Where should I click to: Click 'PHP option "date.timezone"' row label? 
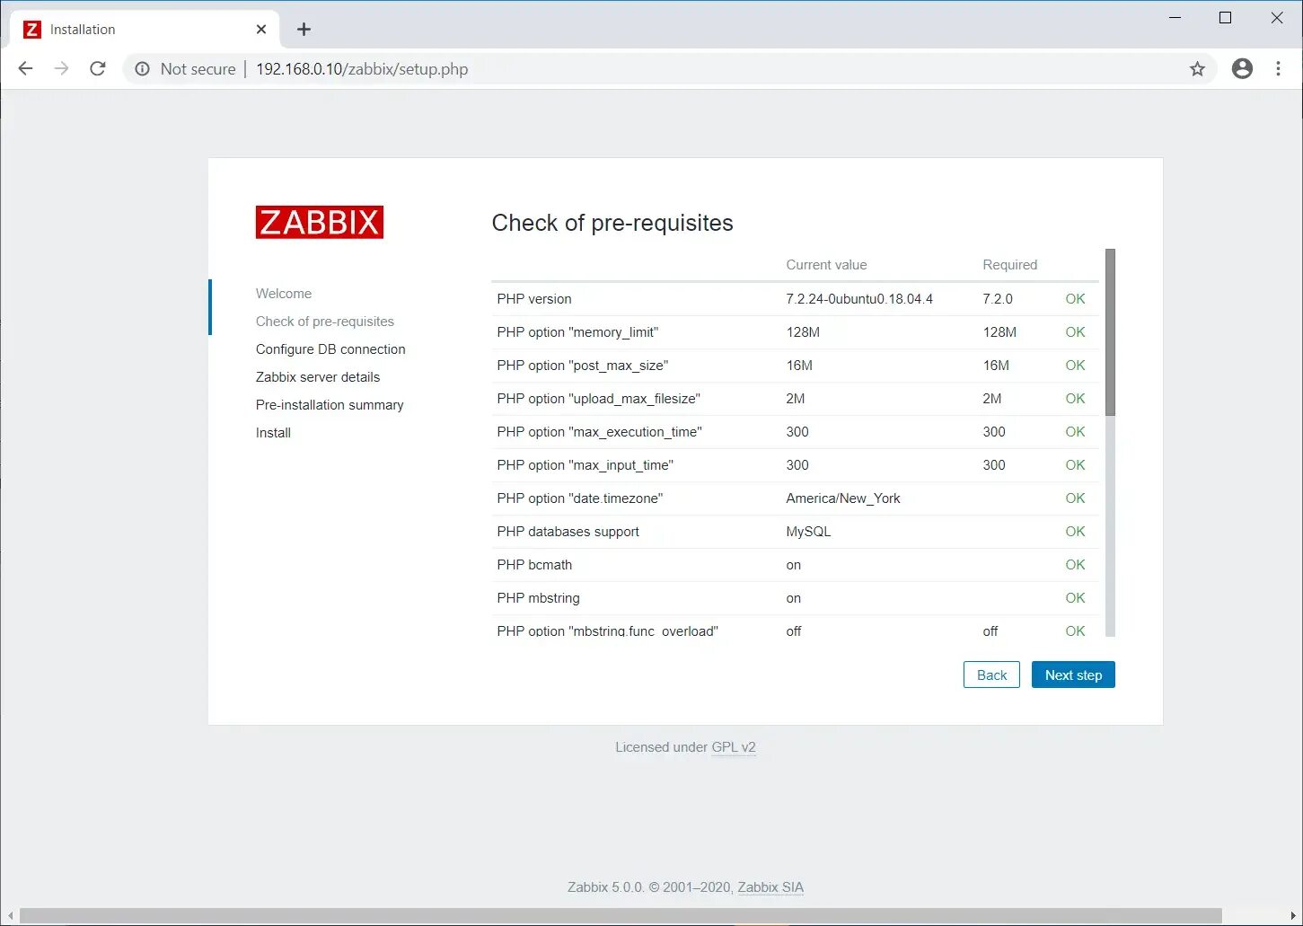(579, 498)
